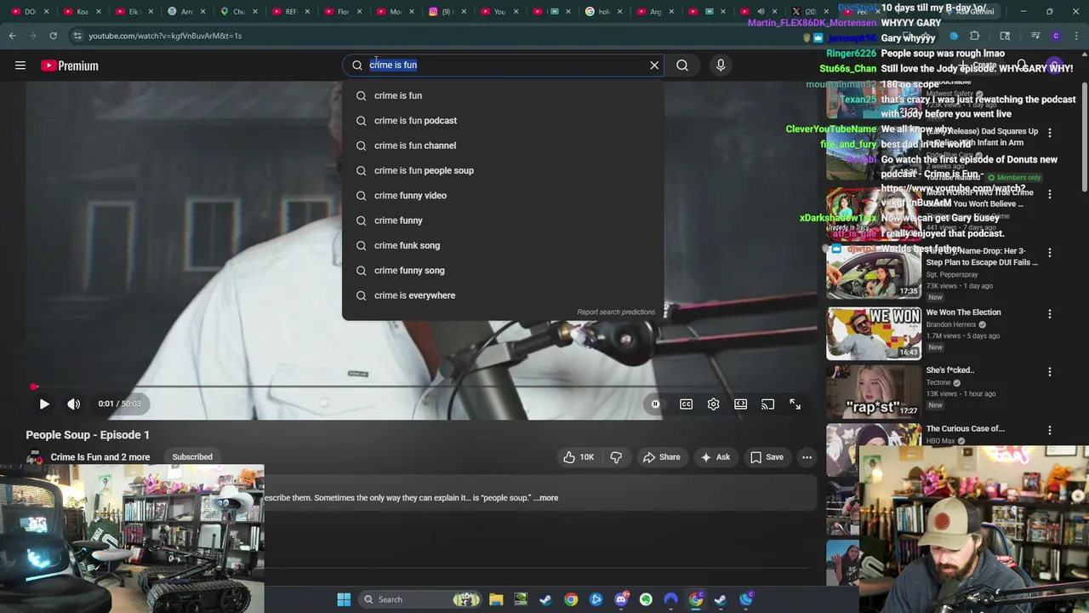Mute the video volume speaker icon

click(x=74, y=404)
